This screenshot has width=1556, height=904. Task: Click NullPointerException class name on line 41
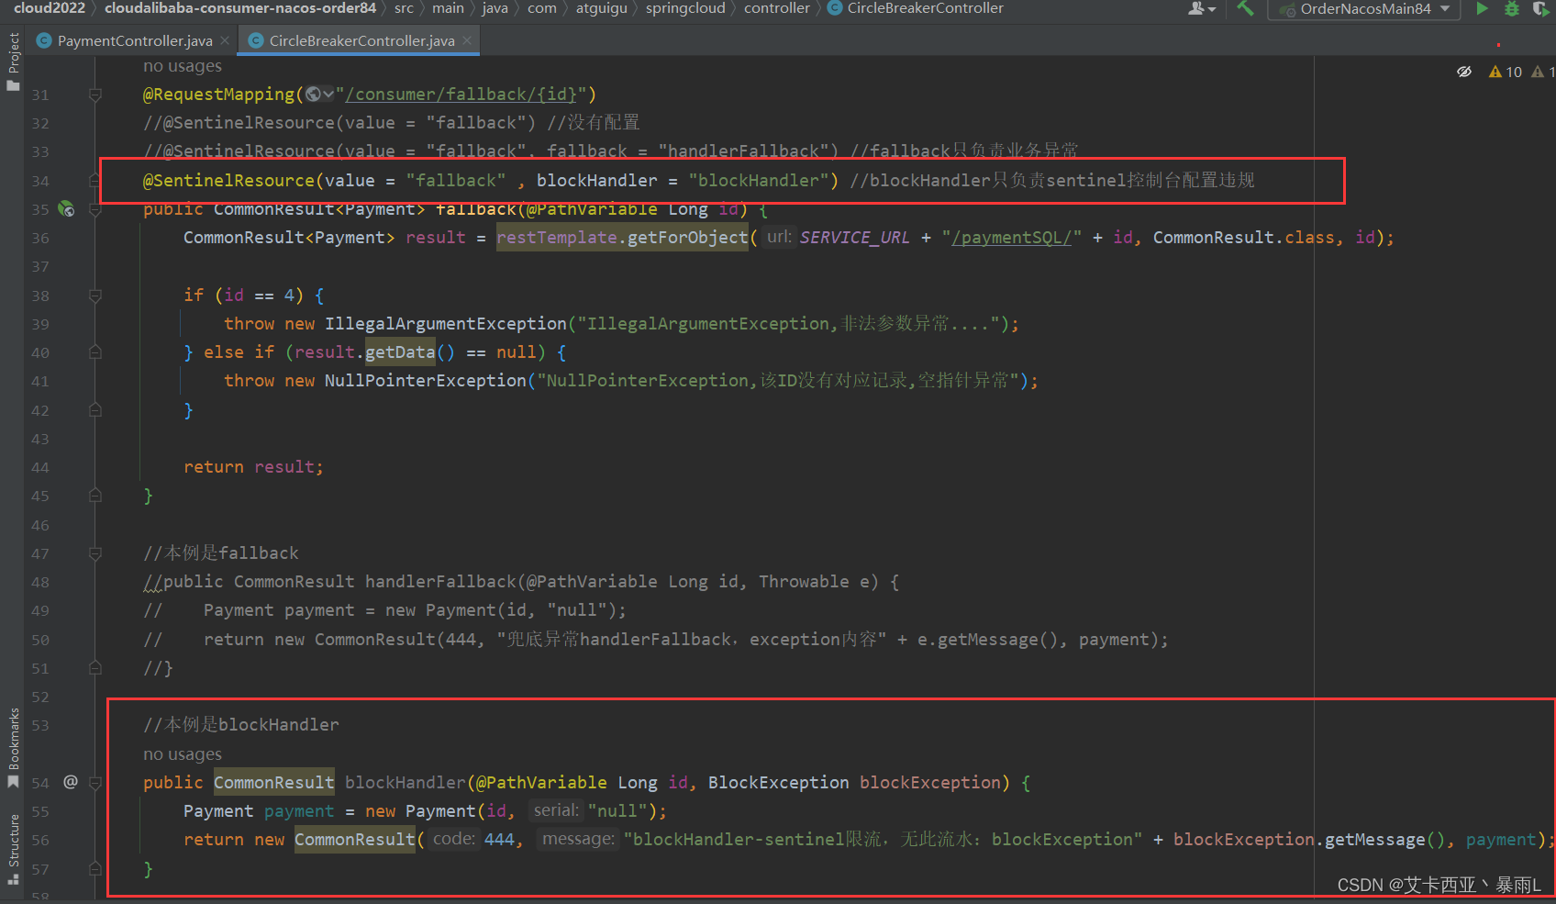point(426,381)
